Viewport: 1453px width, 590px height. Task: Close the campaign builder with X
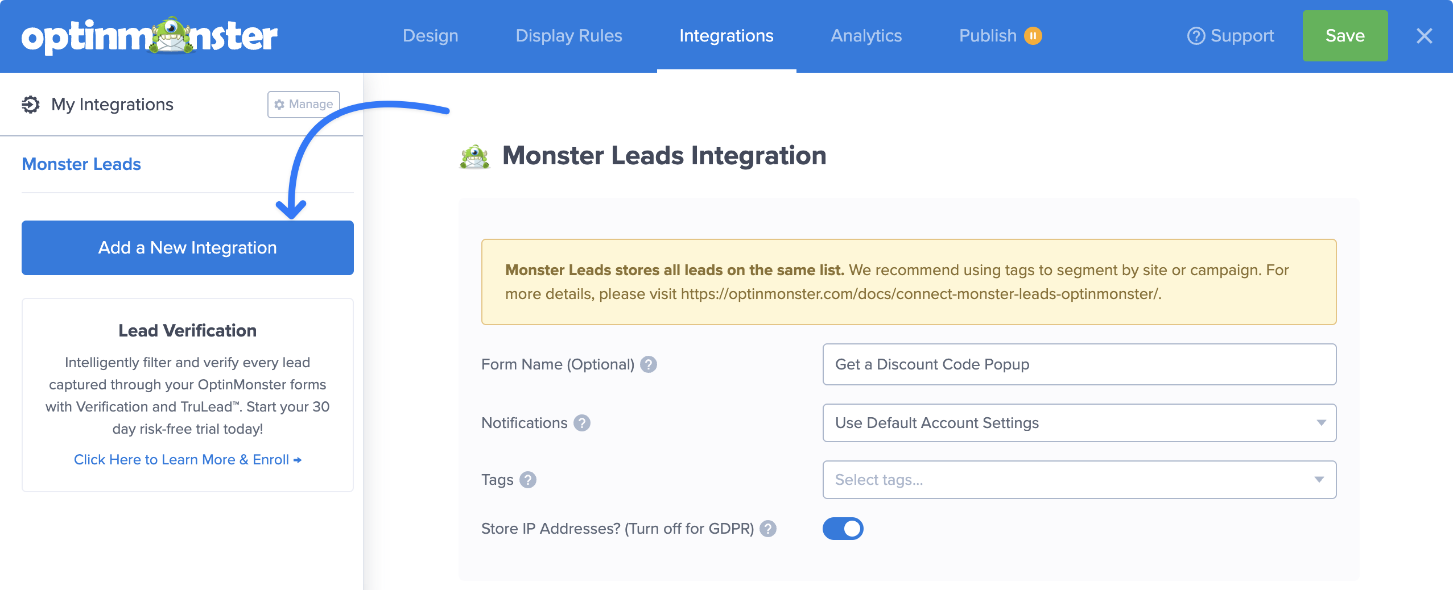[1424, 36]
